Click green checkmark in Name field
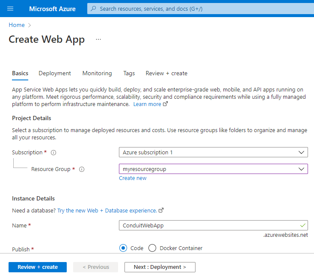 click(x=303, y=225)
